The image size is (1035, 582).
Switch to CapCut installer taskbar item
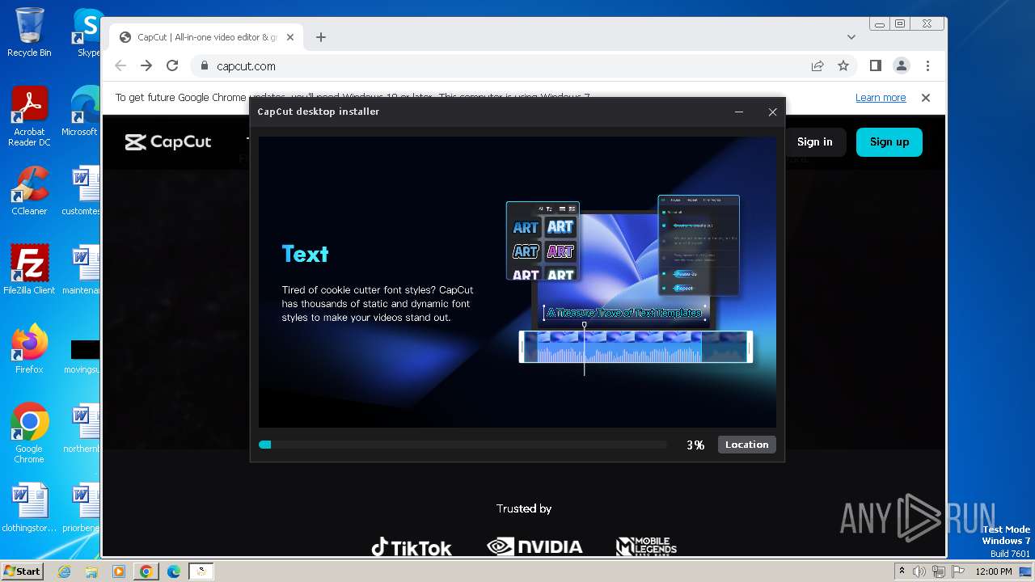(x=201, y=571)
